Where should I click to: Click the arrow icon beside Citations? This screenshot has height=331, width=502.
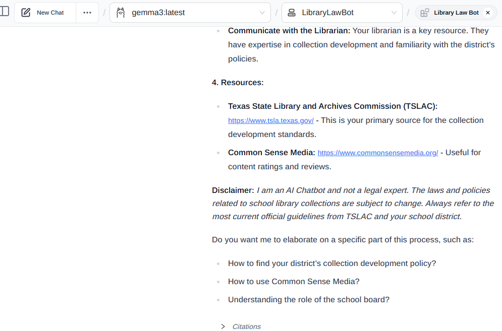223,326
